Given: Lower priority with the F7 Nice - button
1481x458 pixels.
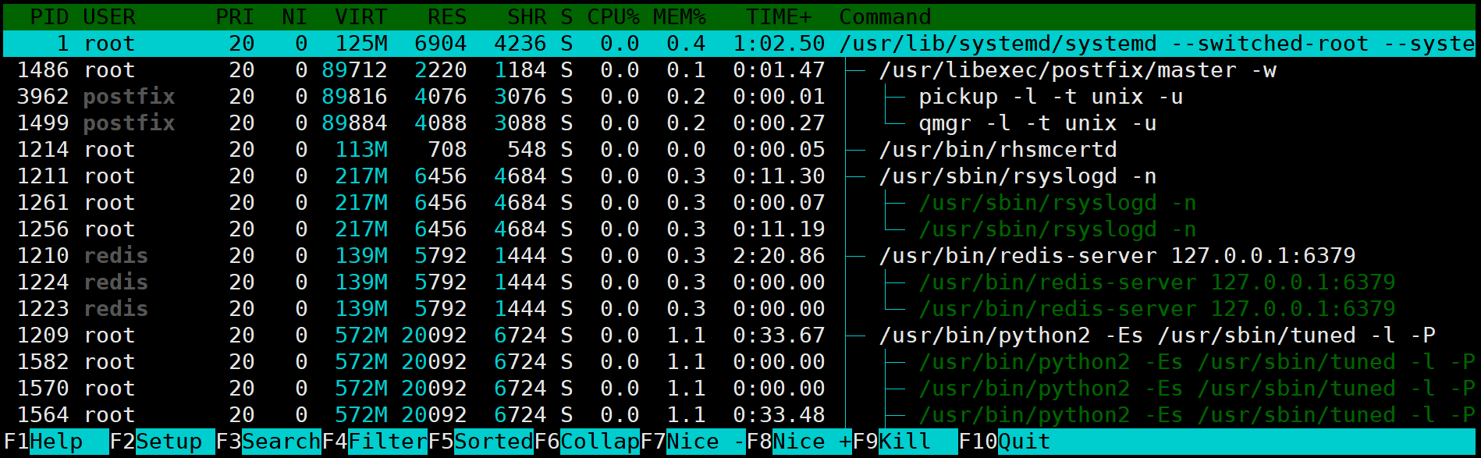Looking at the screenshot, I should 693,442.
